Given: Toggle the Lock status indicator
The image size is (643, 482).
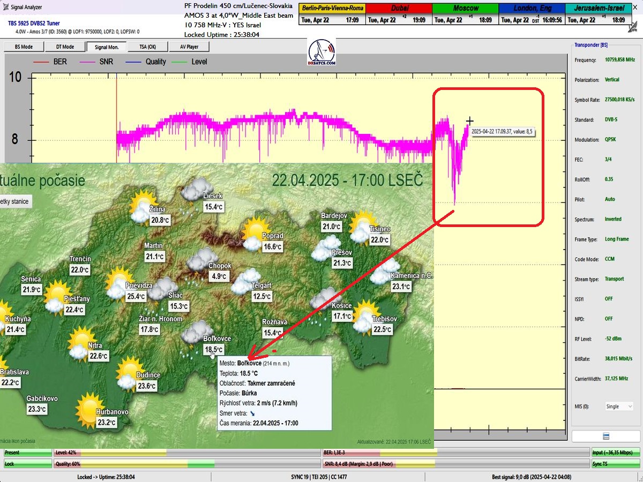Looking at the screenshot, I should coord(27,464).
